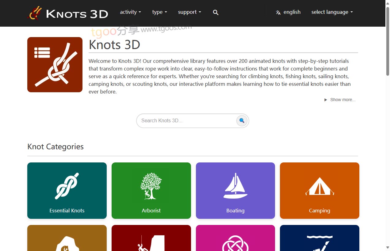
Task: Click the large Knots 3D app icon
Action: [55, 65]
